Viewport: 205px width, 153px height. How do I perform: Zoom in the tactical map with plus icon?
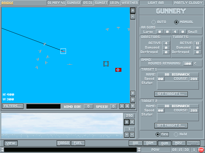[133, 11]
